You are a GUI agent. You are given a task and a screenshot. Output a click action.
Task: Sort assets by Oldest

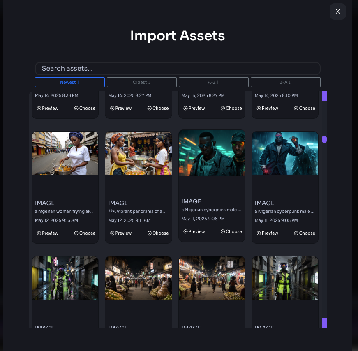pyautogui.click(x=141, y=82)
